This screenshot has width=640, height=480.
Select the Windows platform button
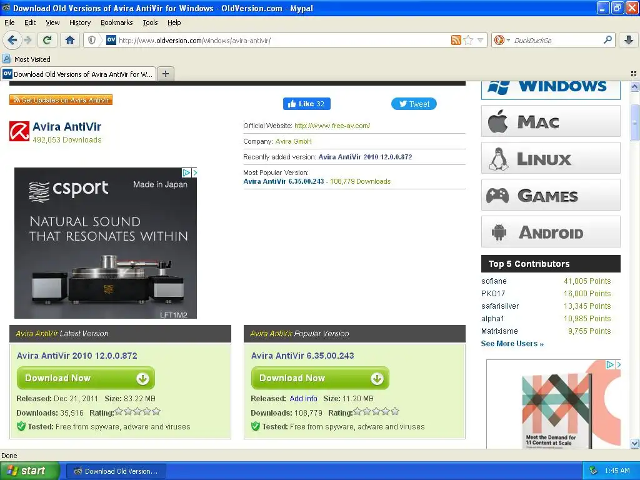551,89
